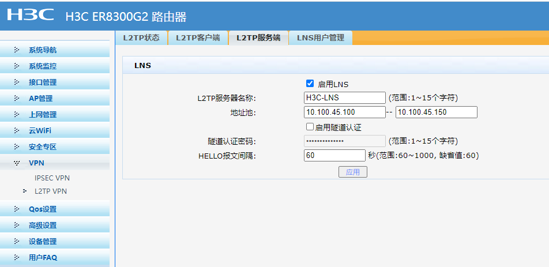Click address pool end field 10.100.45.150
This screenshot has height=267, width=549.
coord(436,112)
